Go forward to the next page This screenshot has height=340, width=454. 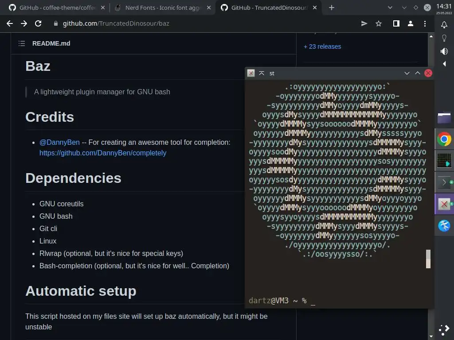tap(24, 24)
